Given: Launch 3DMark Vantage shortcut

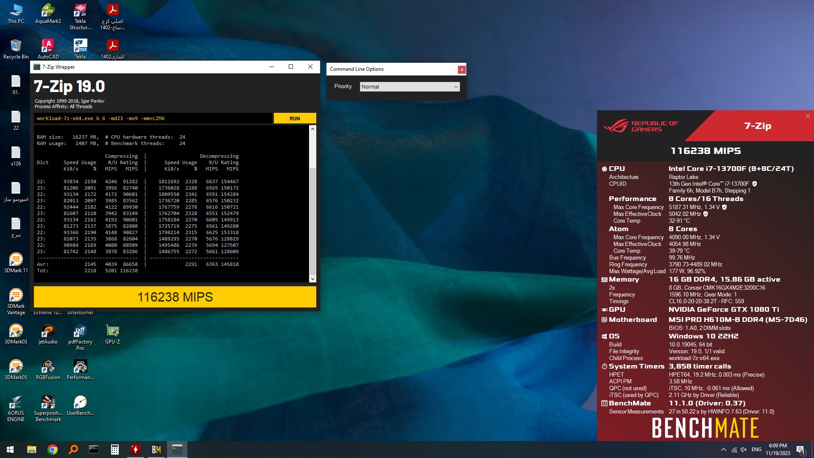Looking at the screenshot, I should [x=16, y=302].
